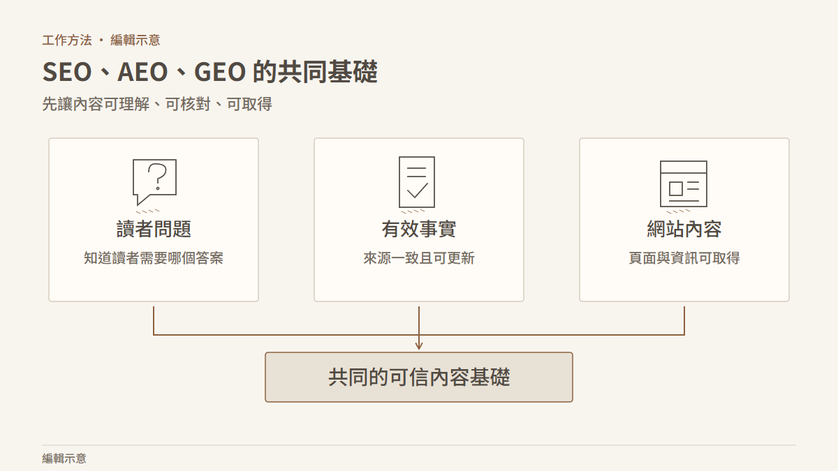The image size is (838, 471).
Task: Click the text 知道讀者需要哪個答案
Action: point(154,258)
